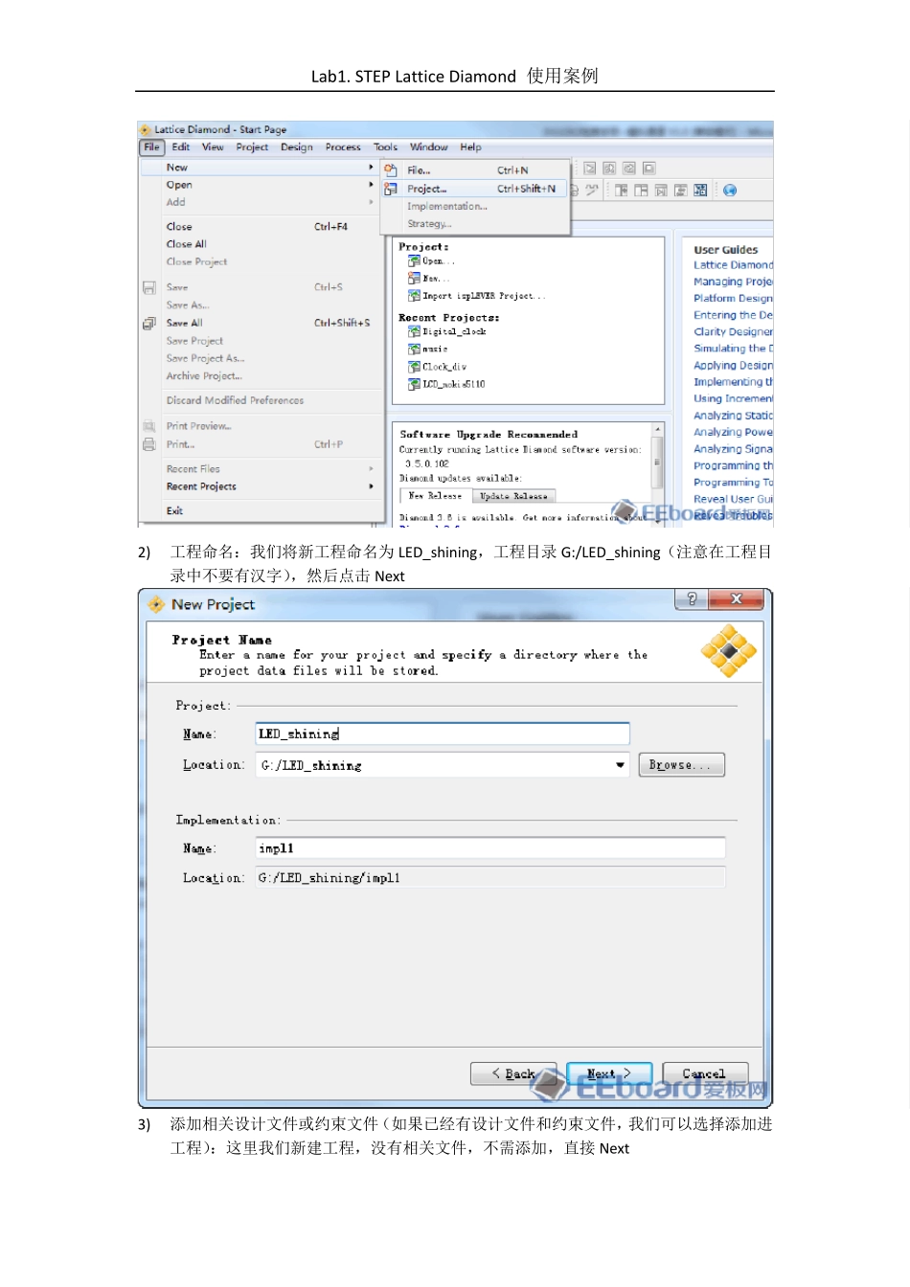Click the Save All icon in File menu
Screen dimensions: 910x1287
[x=149, y=324]
